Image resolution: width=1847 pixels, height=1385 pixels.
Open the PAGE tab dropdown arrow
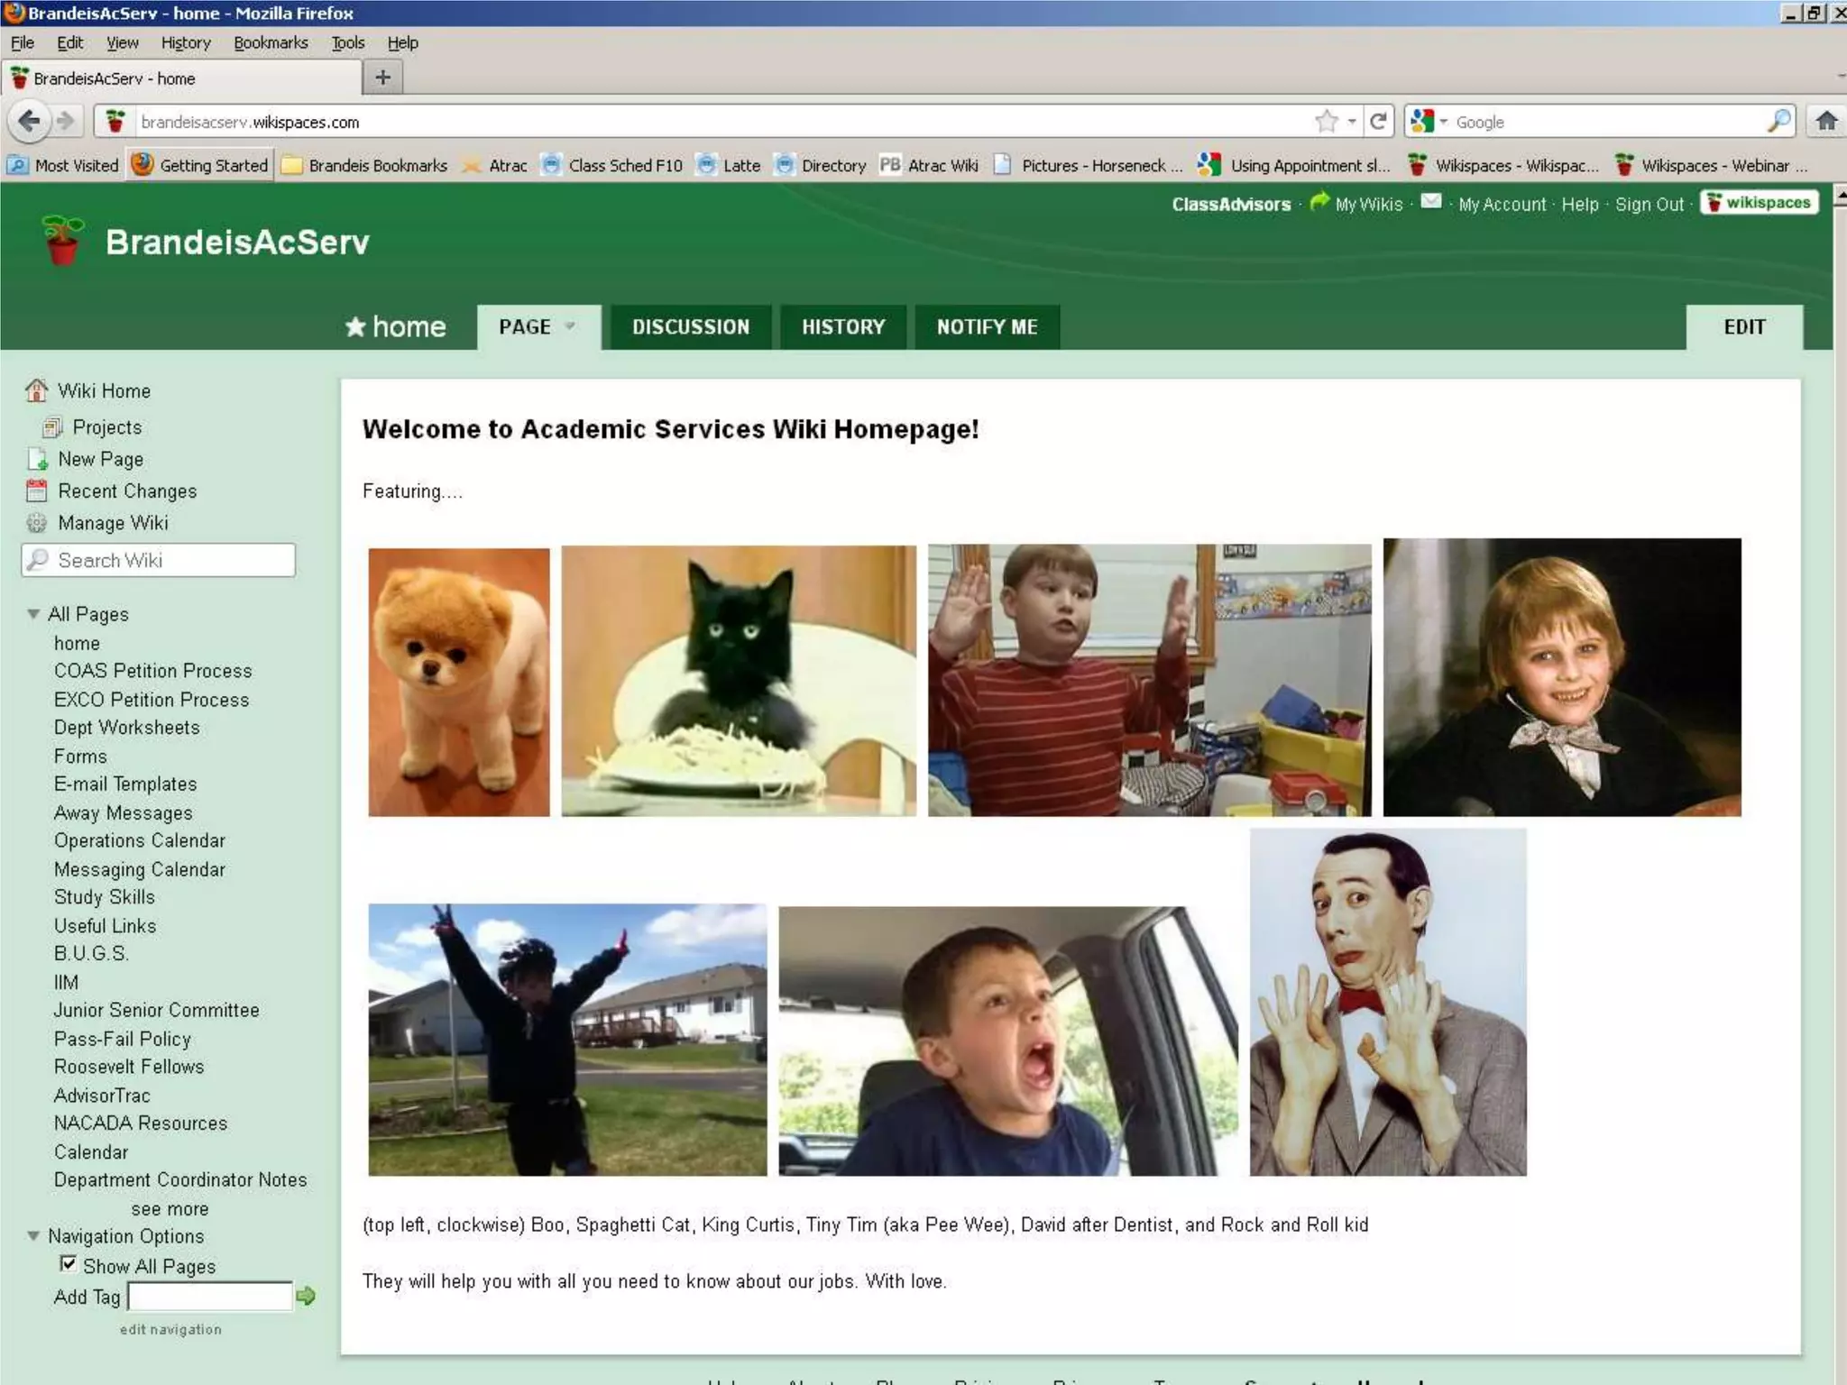pos(570,326)
